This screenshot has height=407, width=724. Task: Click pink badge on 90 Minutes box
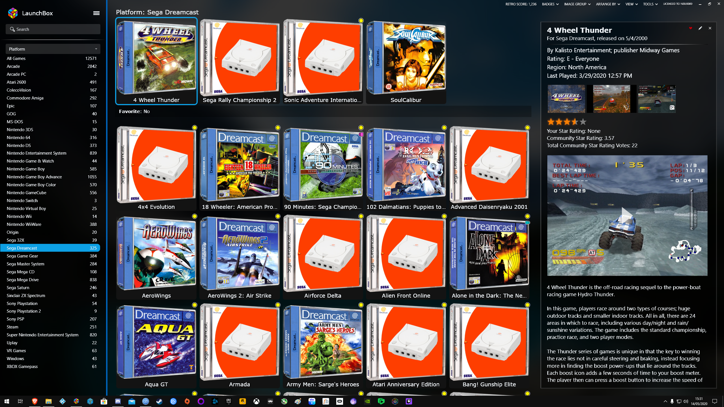(361, 135)
